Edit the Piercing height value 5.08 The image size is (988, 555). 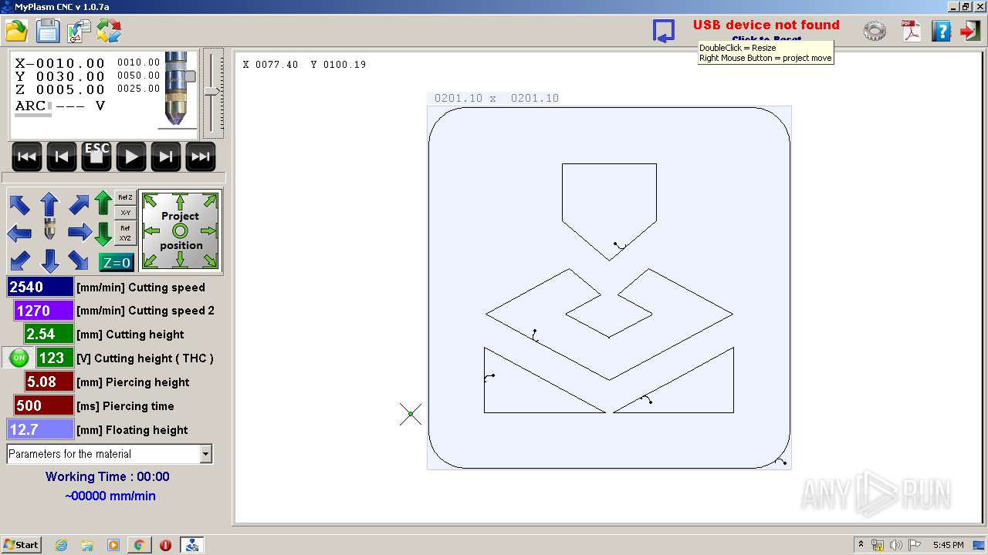point(49,382)
